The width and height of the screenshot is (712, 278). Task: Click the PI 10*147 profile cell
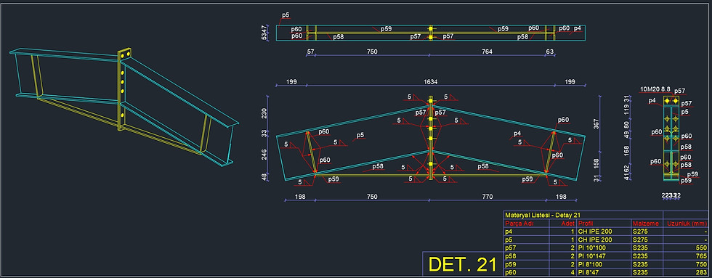(x=593, y=255)
